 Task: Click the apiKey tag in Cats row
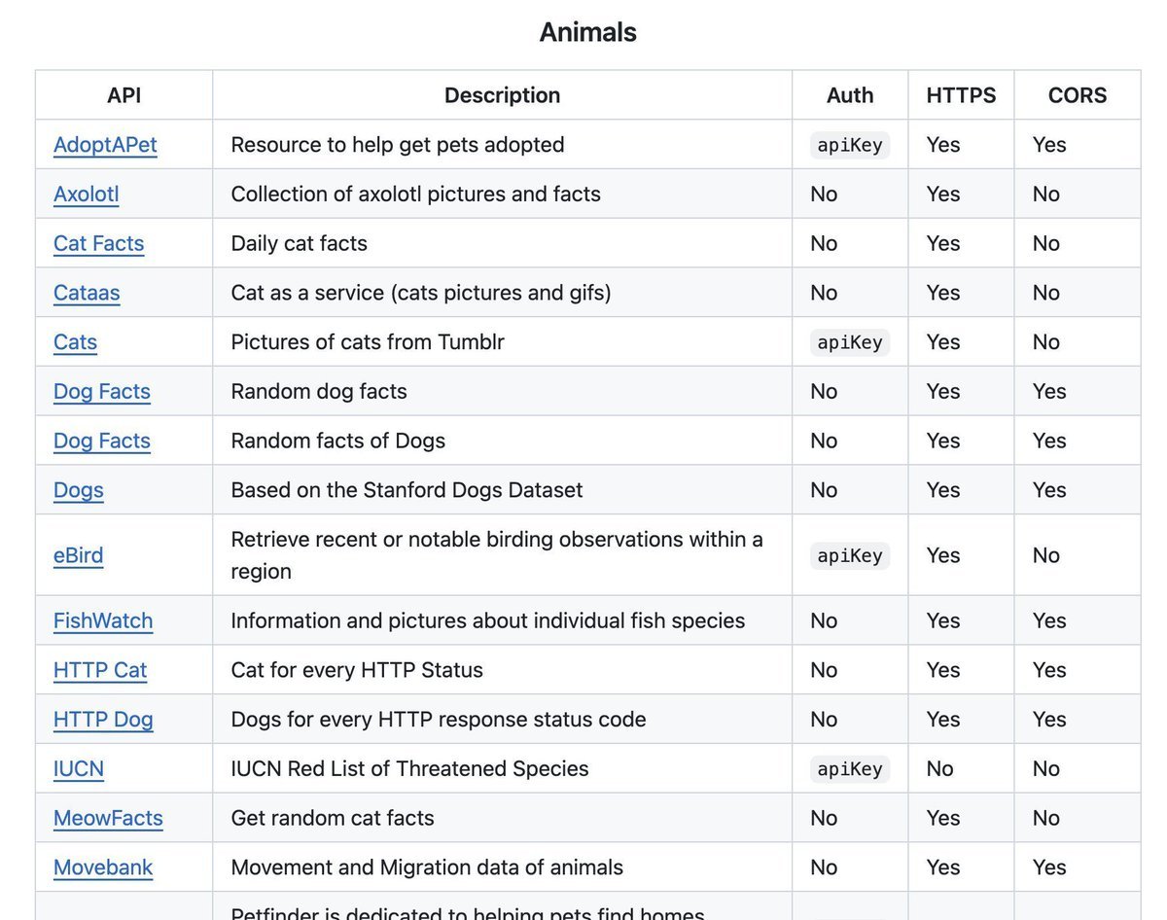point(850,342)
